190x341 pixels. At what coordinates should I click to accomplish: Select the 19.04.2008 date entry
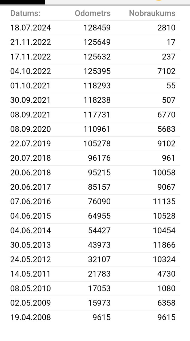click(x=30, y=317)
